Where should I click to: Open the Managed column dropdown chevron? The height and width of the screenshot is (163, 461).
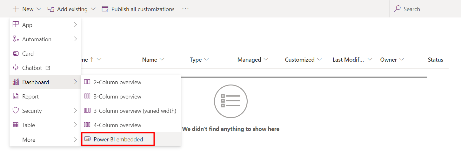click(x=266, y=59)
